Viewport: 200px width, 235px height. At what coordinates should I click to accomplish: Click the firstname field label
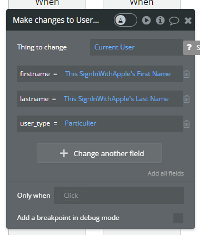[35, 74]
